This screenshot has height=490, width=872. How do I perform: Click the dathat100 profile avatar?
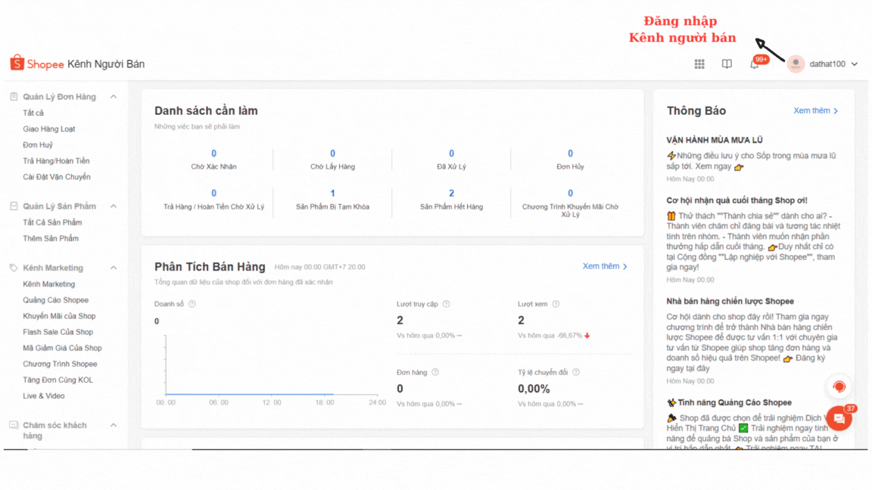796,64
